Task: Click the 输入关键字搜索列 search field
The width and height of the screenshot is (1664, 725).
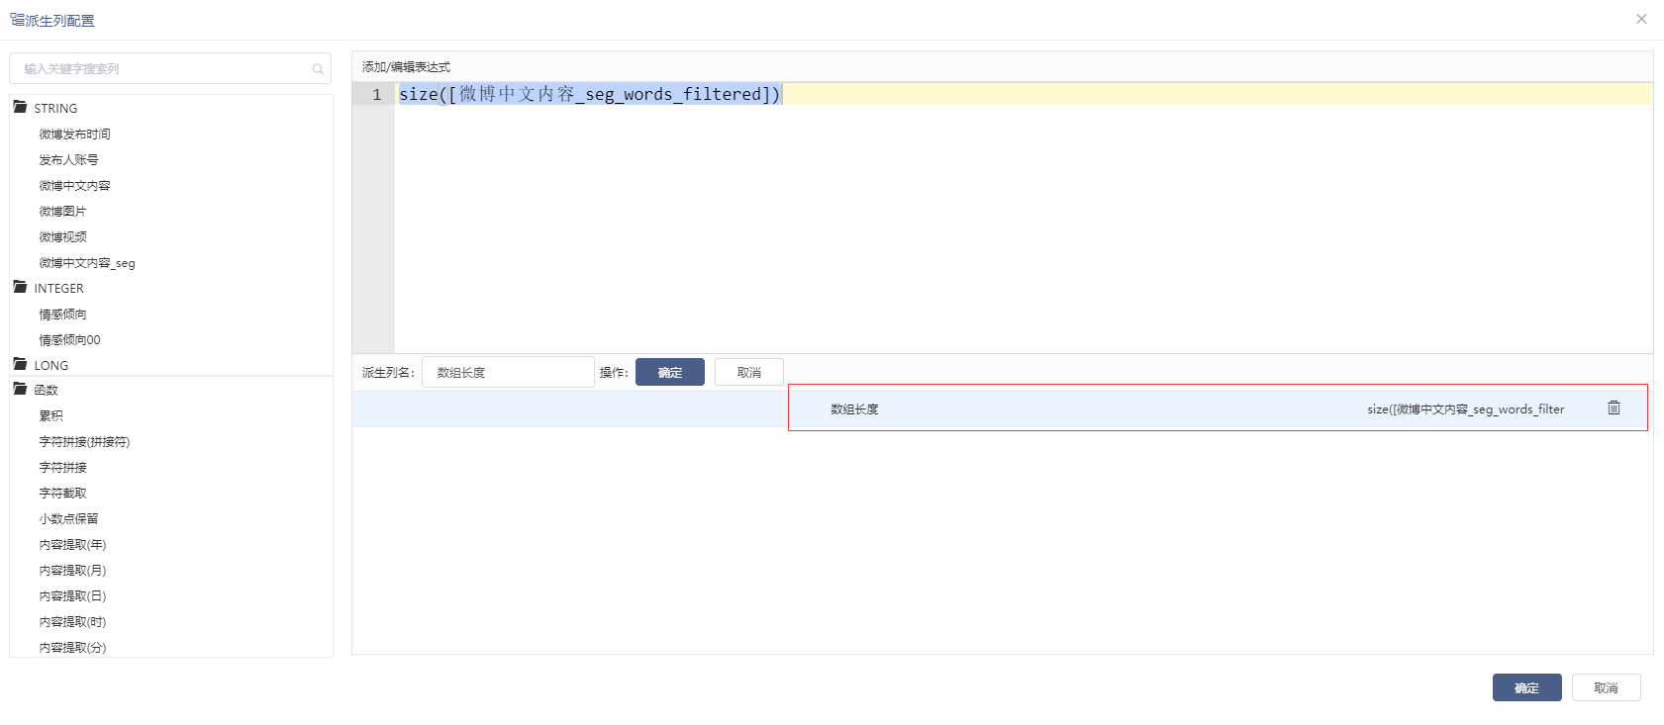Action: pos(170,68)
